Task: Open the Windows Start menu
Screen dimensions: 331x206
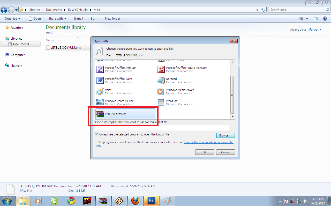Action: (6, 201)
